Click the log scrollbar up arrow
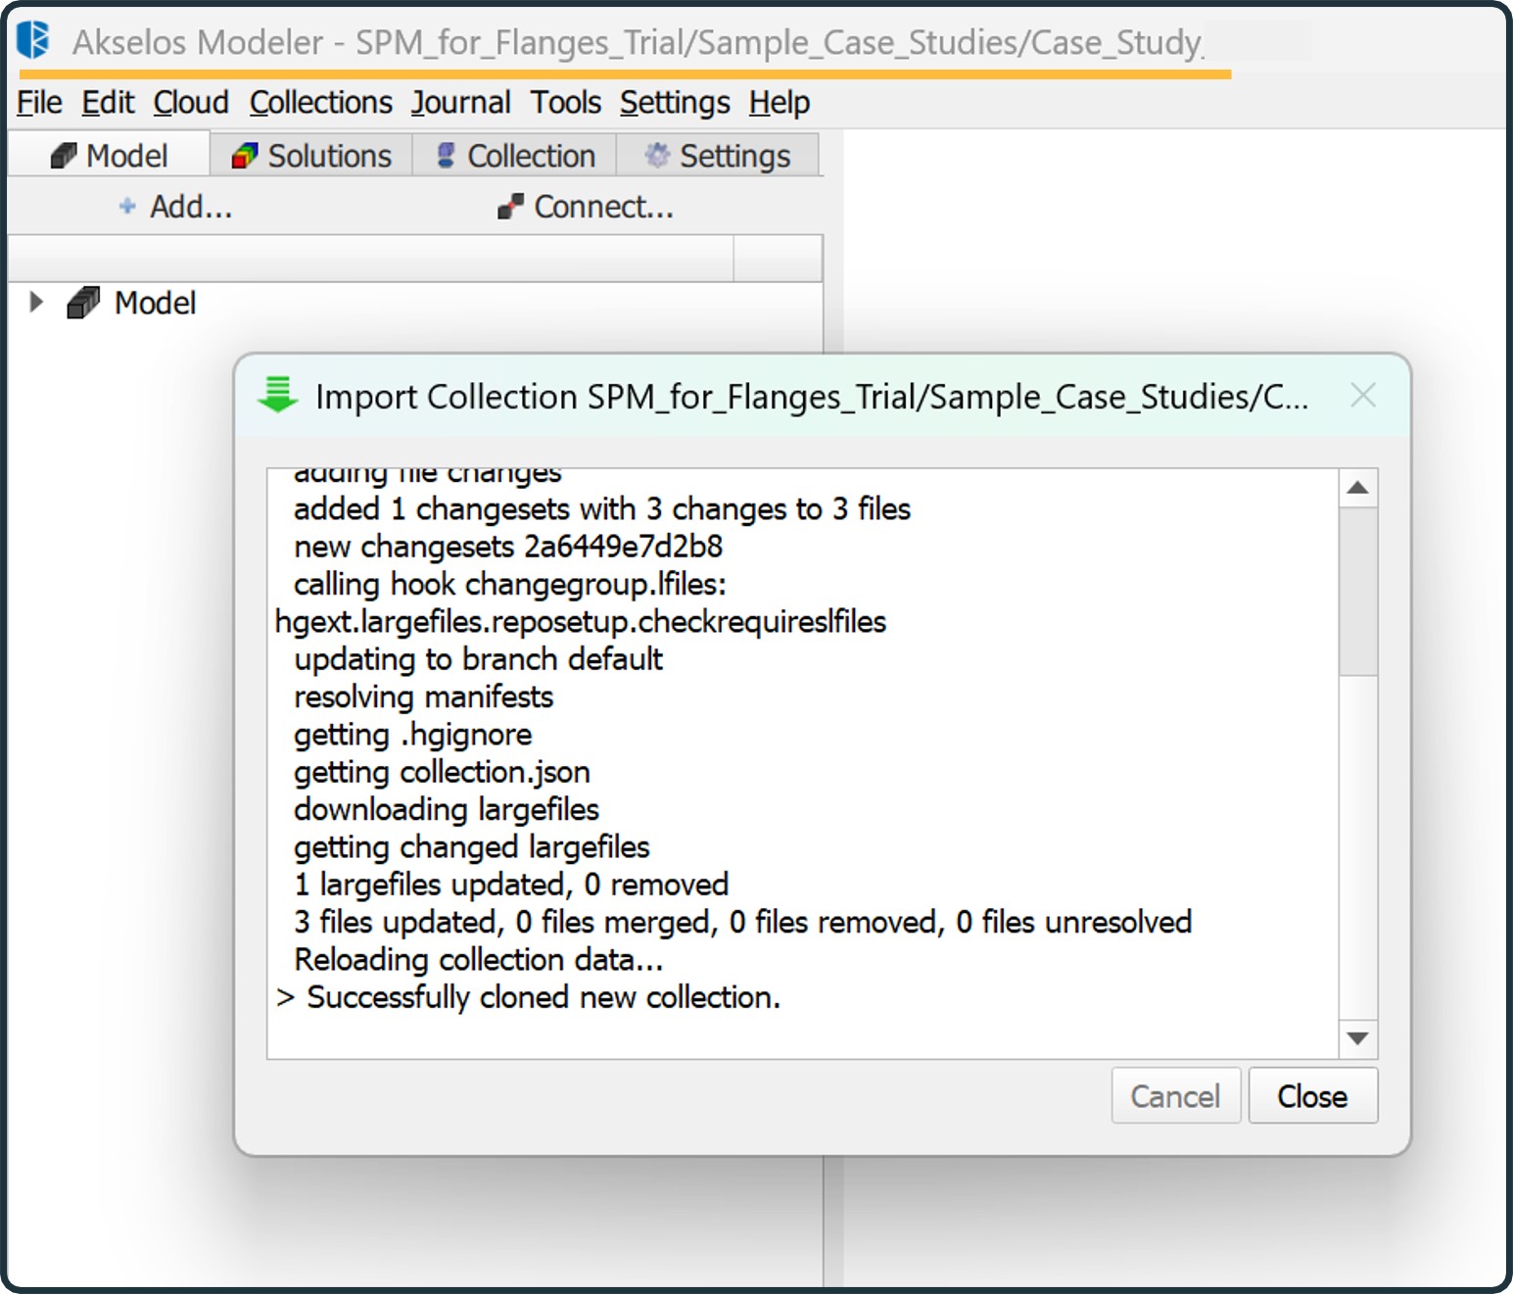1513x1294 pixels. [x=1357, y=488]
